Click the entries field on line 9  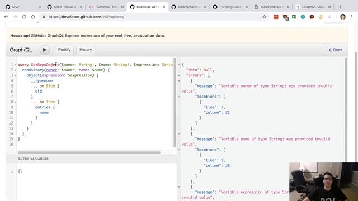point(43,107)
